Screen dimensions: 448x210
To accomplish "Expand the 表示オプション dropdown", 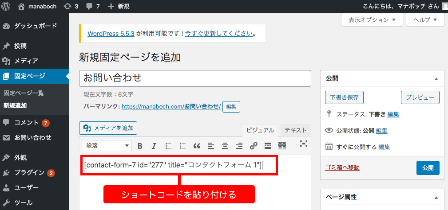I will [x=372, y=20].
